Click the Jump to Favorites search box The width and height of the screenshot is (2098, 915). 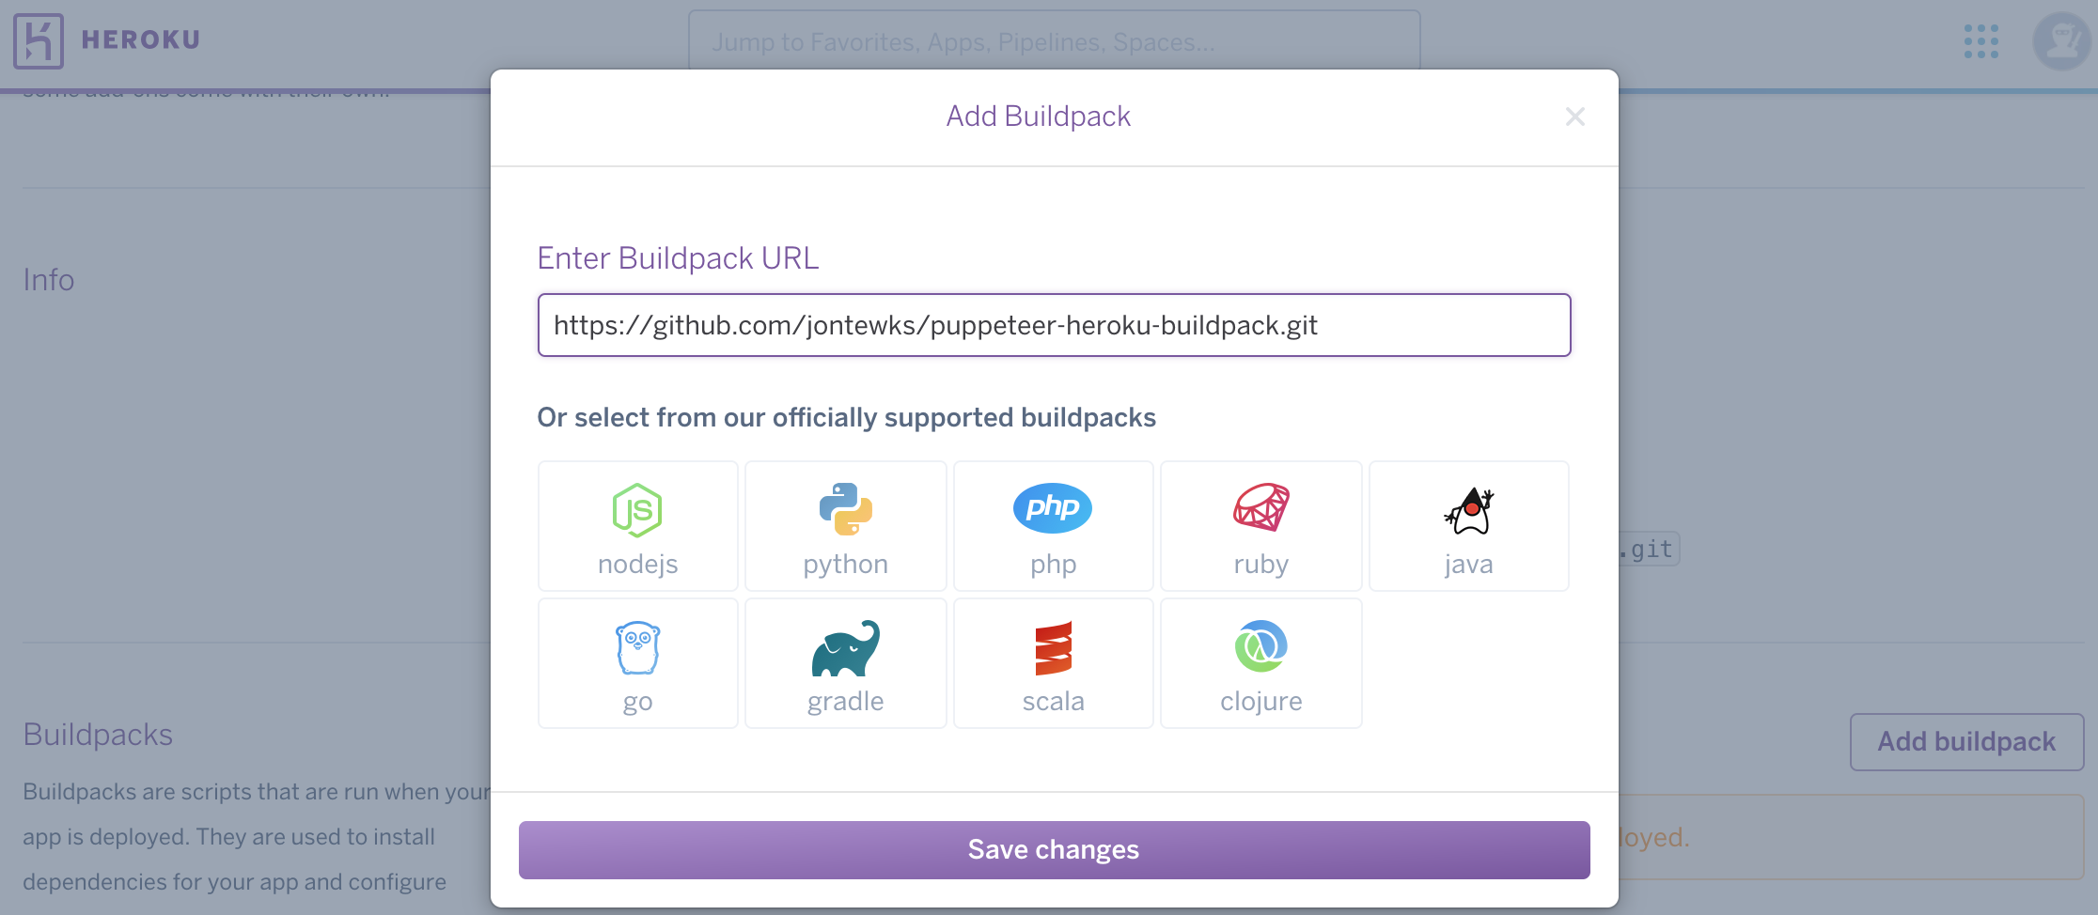click(1054, 41)
